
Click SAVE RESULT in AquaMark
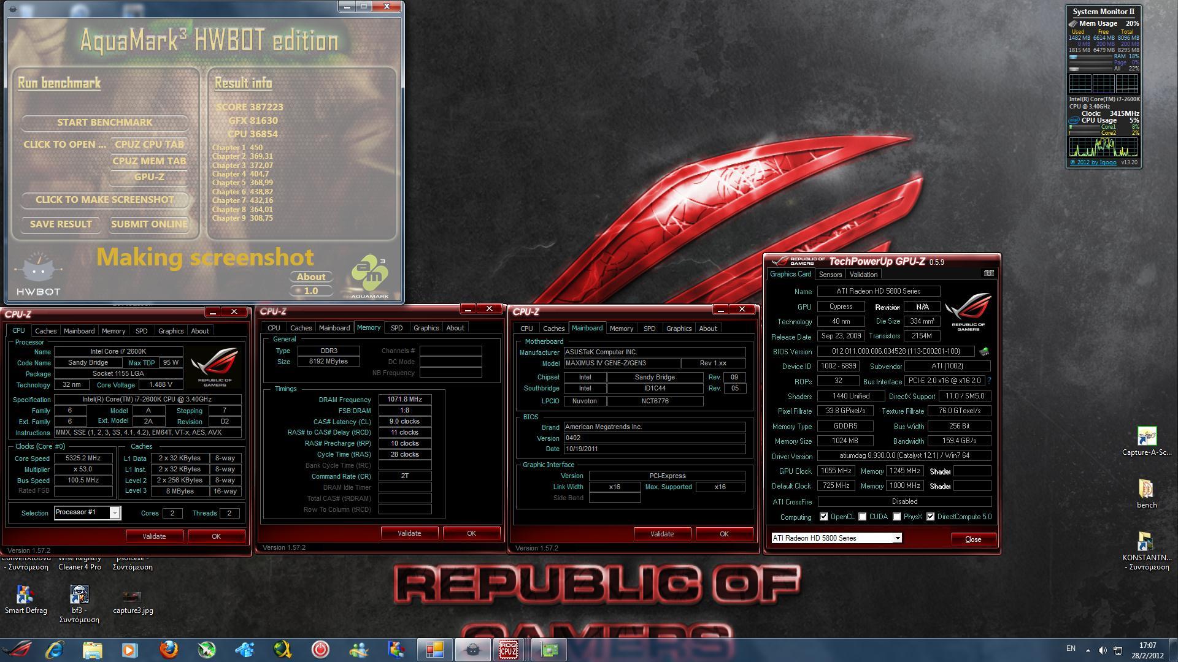(x=61, y=224)
